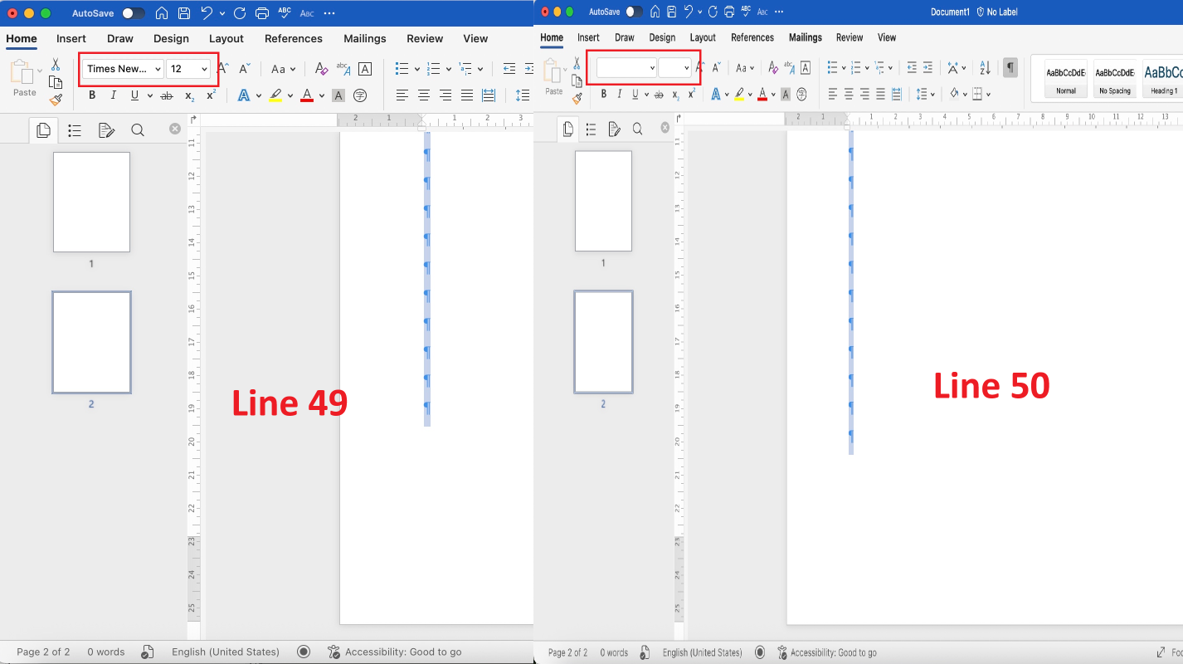This screenshot has height=664, width=1183.
Task: Click the Home icon in the Times New Roman window title bar
Action: click(162, 13)
